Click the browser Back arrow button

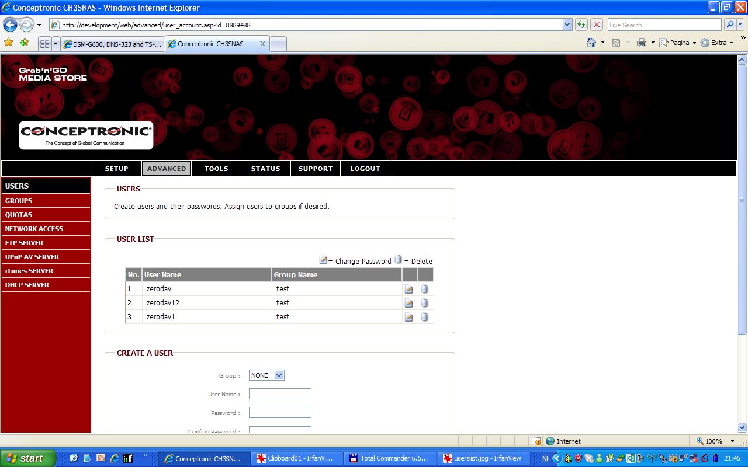coord(10,25)
